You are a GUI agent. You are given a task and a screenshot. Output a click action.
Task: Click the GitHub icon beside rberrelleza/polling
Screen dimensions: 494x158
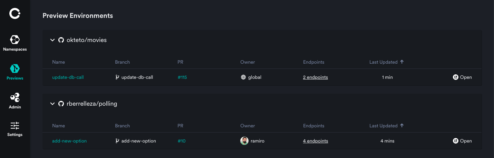(x=61, y=104)
